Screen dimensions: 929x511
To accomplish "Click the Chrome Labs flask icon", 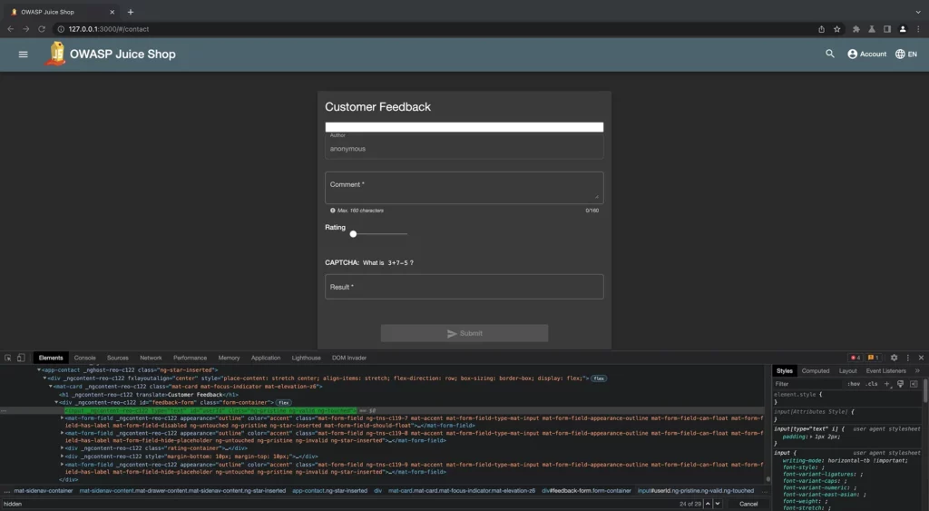I will click(872, 29).
